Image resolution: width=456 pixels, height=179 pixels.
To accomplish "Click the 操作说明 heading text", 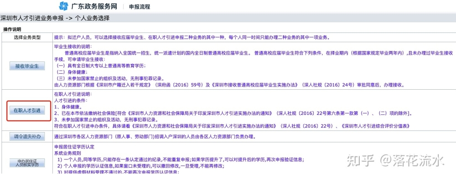I will (12, 29).
